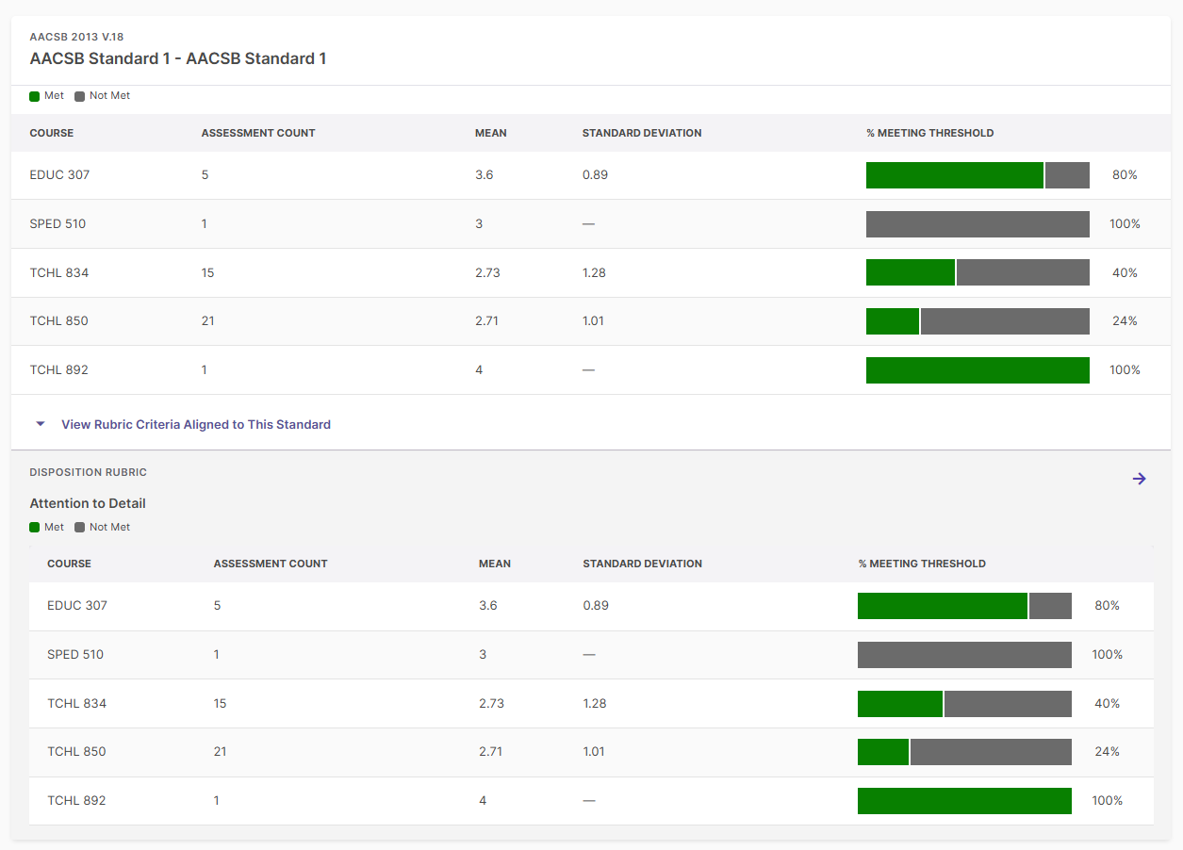Viewport: 1183px width, 850px height.
Task: Click the TCHL 850 threshold bar in the top table
Action: point(978,321)
